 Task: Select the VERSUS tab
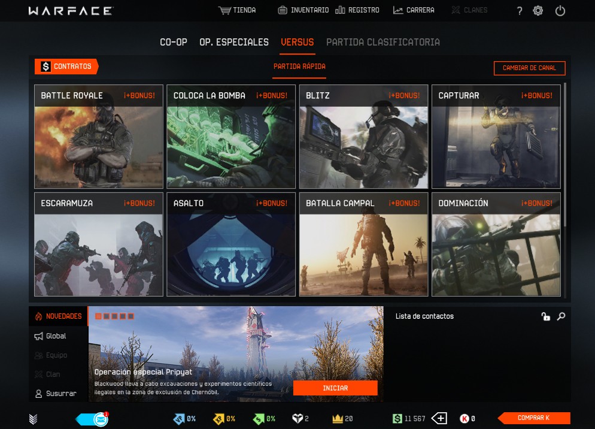pos(297,42)
